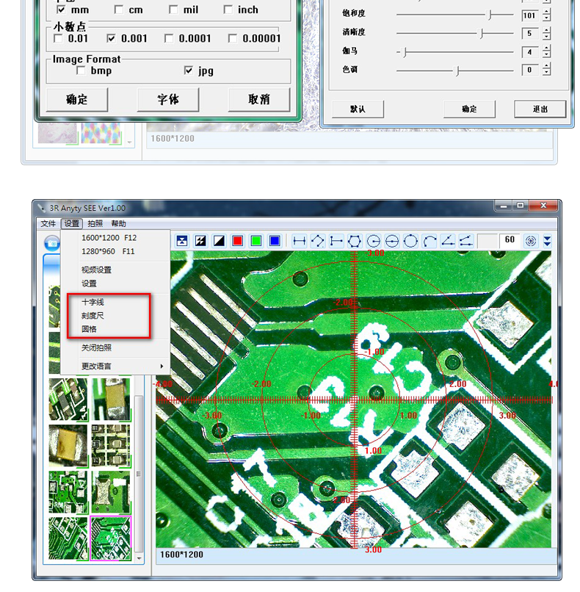
Task: Open the 文件 menu
Action: [48, 223]
